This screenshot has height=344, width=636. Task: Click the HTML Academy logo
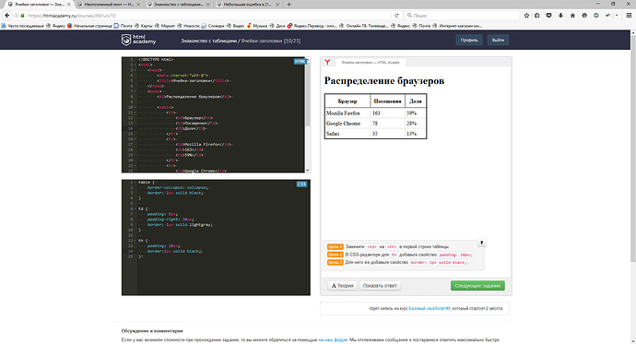coord(138,40)
